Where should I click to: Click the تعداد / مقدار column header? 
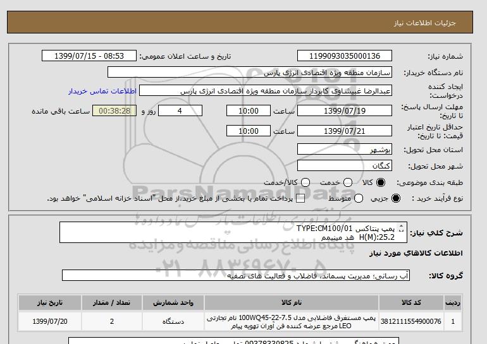tap(112, 302)
